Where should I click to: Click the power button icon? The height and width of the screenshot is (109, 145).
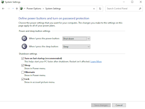(24, 38)
